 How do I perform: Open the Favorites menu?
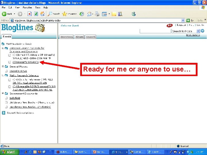(x=27, y=7)
